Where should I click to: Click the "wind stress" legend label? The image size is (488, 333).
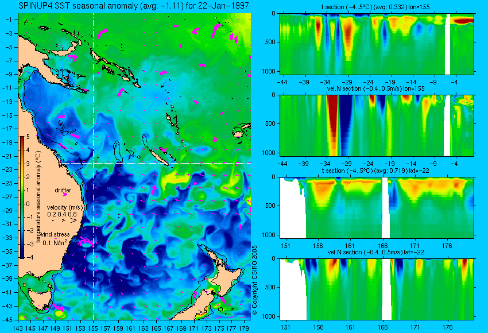coord(55,234)
